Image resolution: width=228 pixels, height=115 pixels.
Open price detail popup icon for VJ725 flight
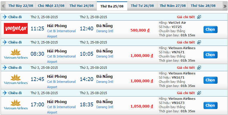point(199,17)
